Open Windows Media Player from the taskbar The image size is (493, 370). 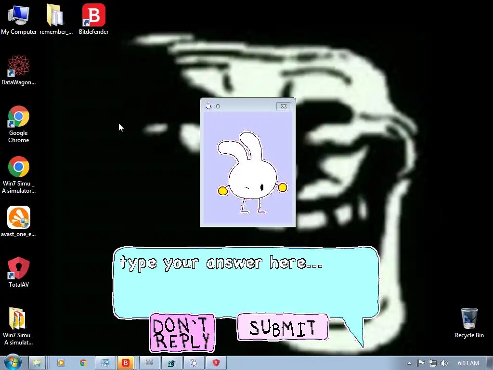pyautogui.click(x=61, y=363)
